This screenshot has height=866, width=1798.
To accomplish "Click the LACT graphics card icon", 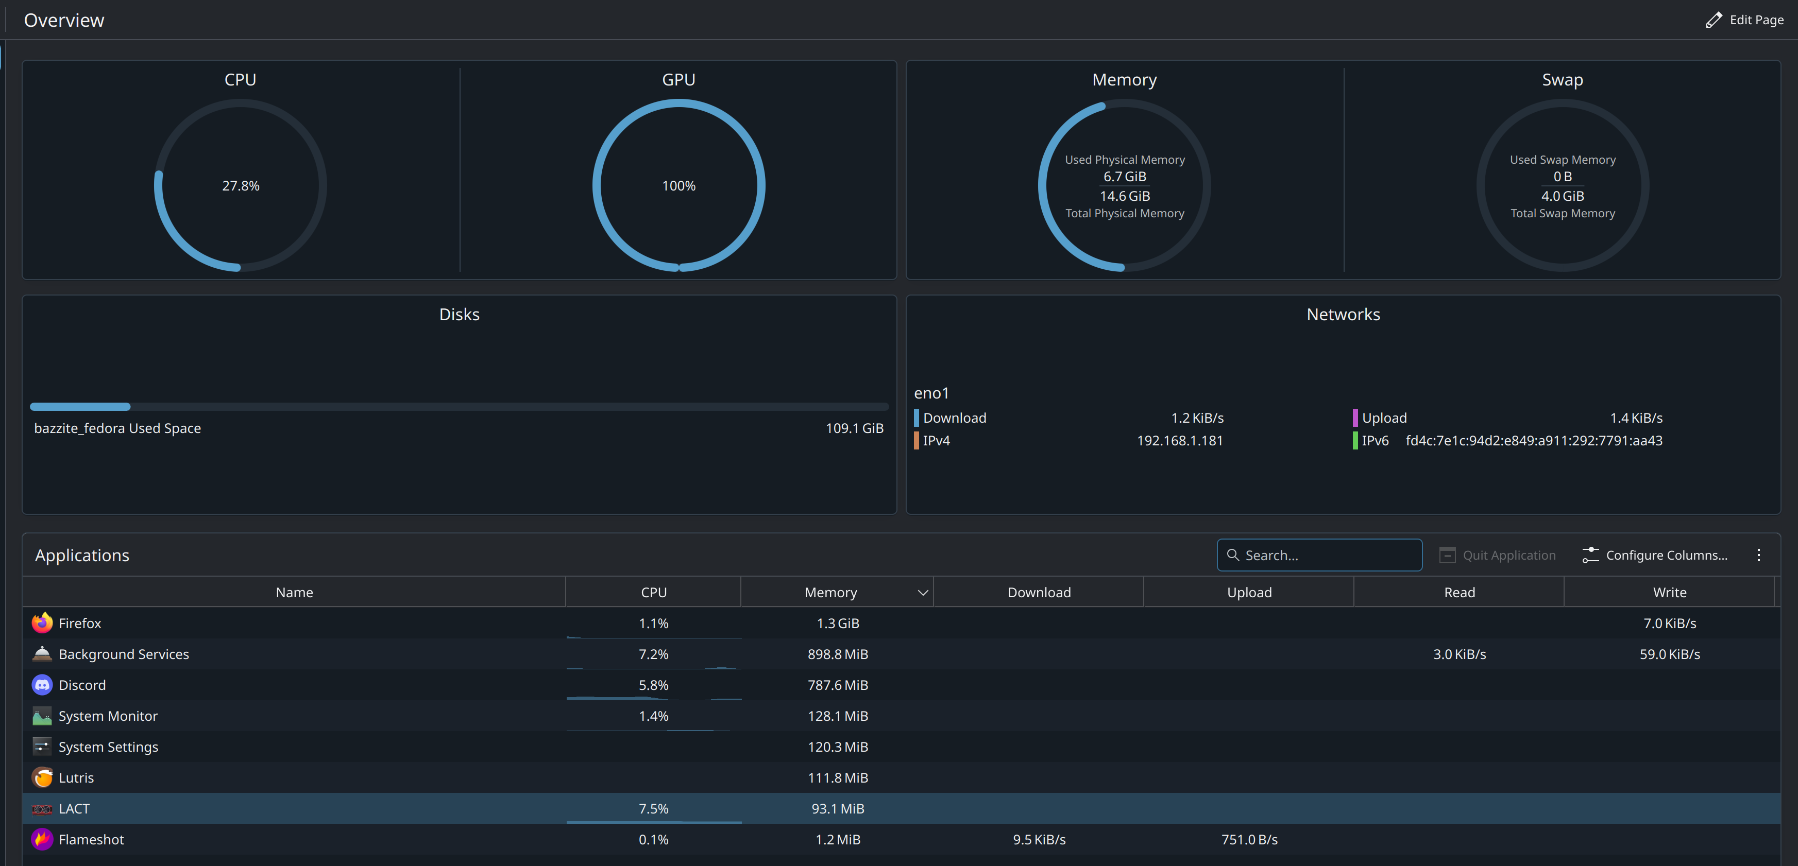I will tap(42, 809).
